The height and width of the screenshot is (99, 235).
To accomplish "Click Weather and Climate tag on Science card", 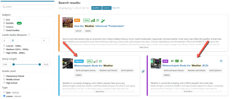I will [x=108, y=70].
